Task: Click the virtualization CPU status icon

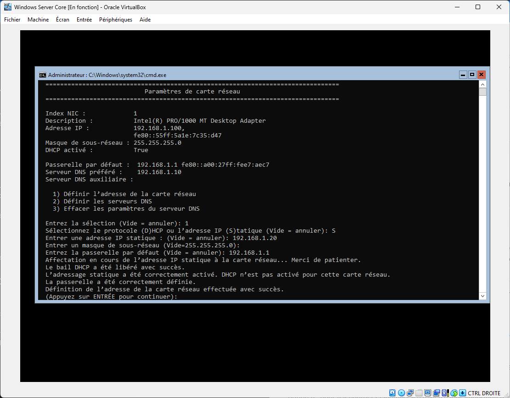Action: pyautogui.click(x=445, y=393)
